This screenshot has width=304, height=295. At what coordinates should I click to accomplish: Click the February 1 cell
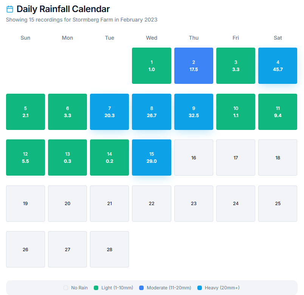click(x=151, y=65)
